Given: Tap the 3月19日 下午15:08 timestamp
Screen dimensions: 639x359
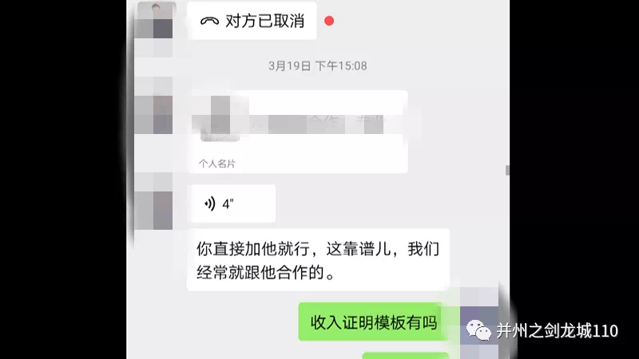Looking at the screenshot, I should pyautogui.click(x=317, y=66).
